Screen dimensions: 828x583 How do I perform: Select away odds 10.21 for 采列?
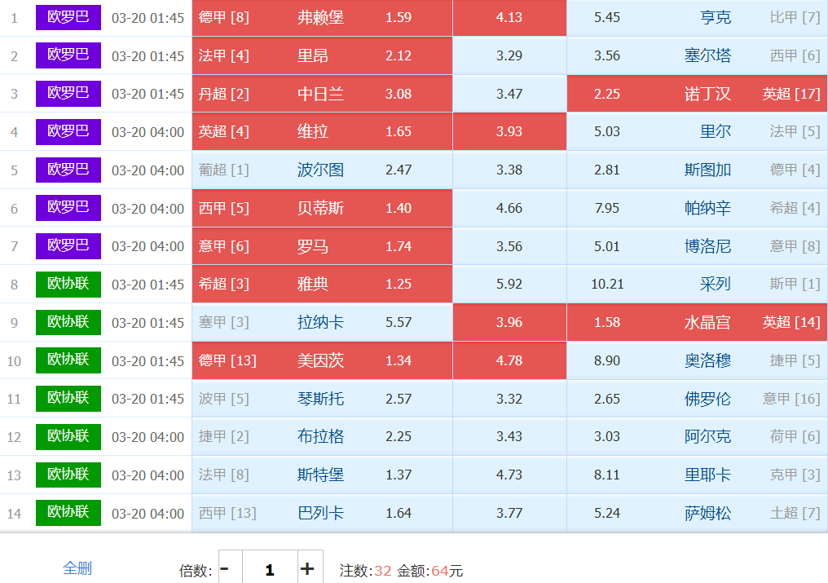tap(607, 284)
